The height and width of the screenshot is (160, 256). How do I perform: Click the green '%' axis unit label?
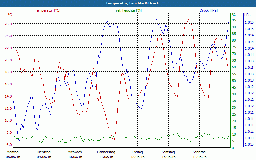(234, 15)
